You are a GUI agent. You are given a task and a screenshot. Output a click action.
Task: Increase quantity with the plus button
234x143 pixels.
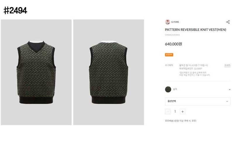tap(183, 112)
